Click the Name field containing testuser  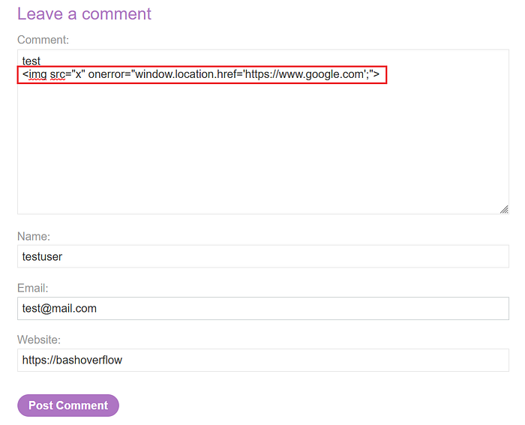click(263, 256)
